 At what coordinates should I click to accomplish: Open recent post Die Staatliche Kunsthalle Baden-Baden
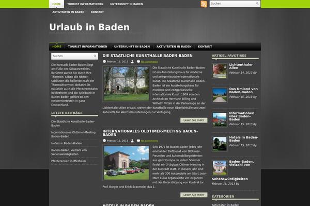(73, 124)
